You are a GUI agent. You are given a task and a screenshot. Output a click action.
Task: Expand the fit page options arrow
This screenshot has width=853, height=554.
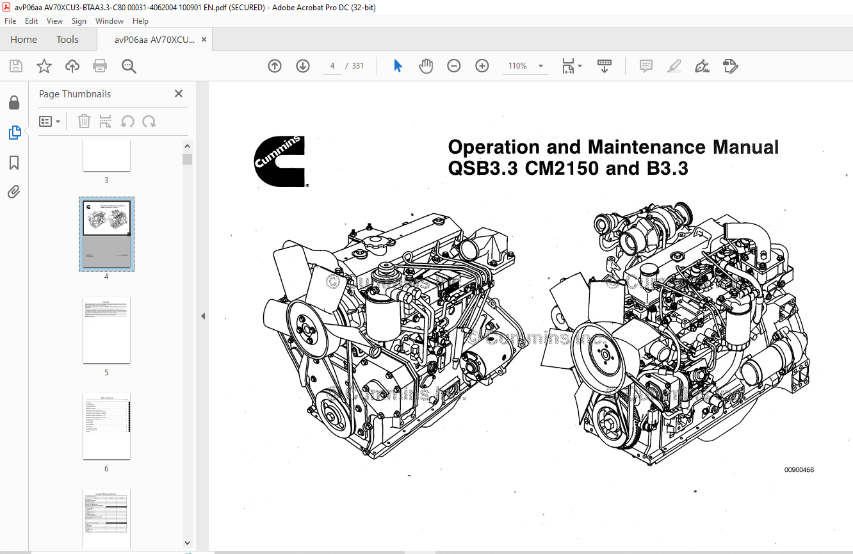pos(580,66)
